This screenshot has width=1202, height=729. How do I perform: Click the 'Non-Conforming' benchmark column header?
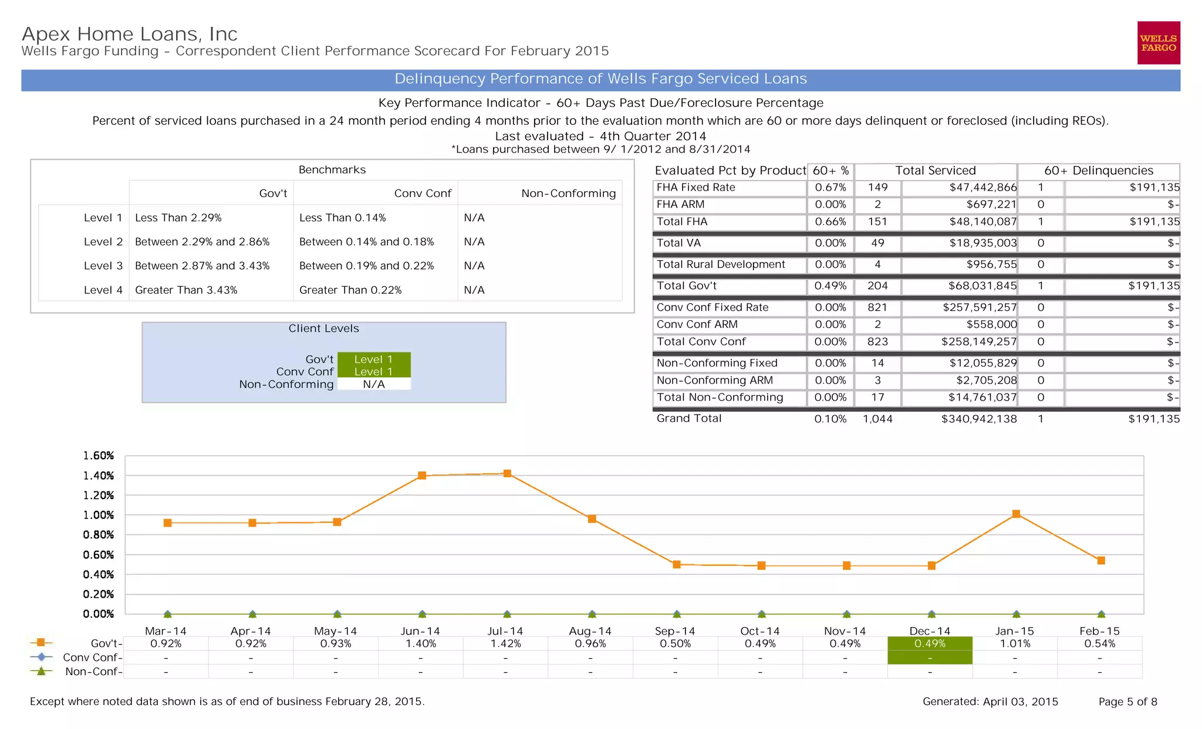pos(569,194)
